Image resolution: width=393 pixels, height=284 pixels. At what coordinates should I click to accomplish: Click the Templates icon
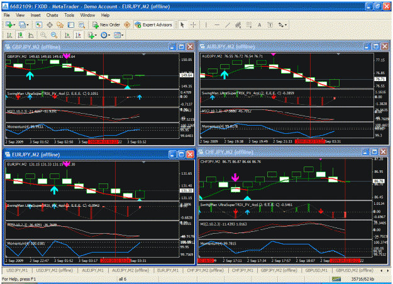[117, 35]
